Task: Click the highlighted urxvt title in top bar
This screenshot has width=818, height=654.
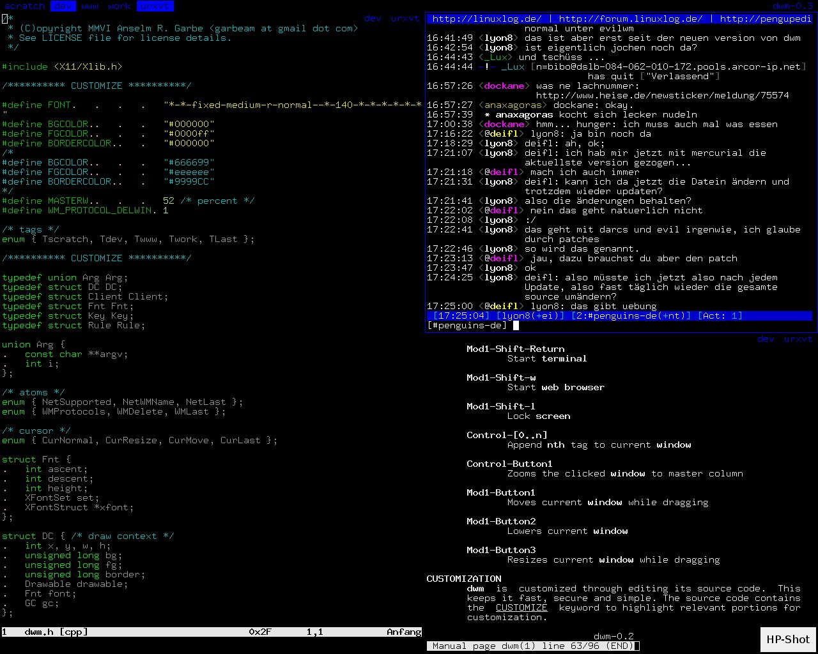Action: 155,6
